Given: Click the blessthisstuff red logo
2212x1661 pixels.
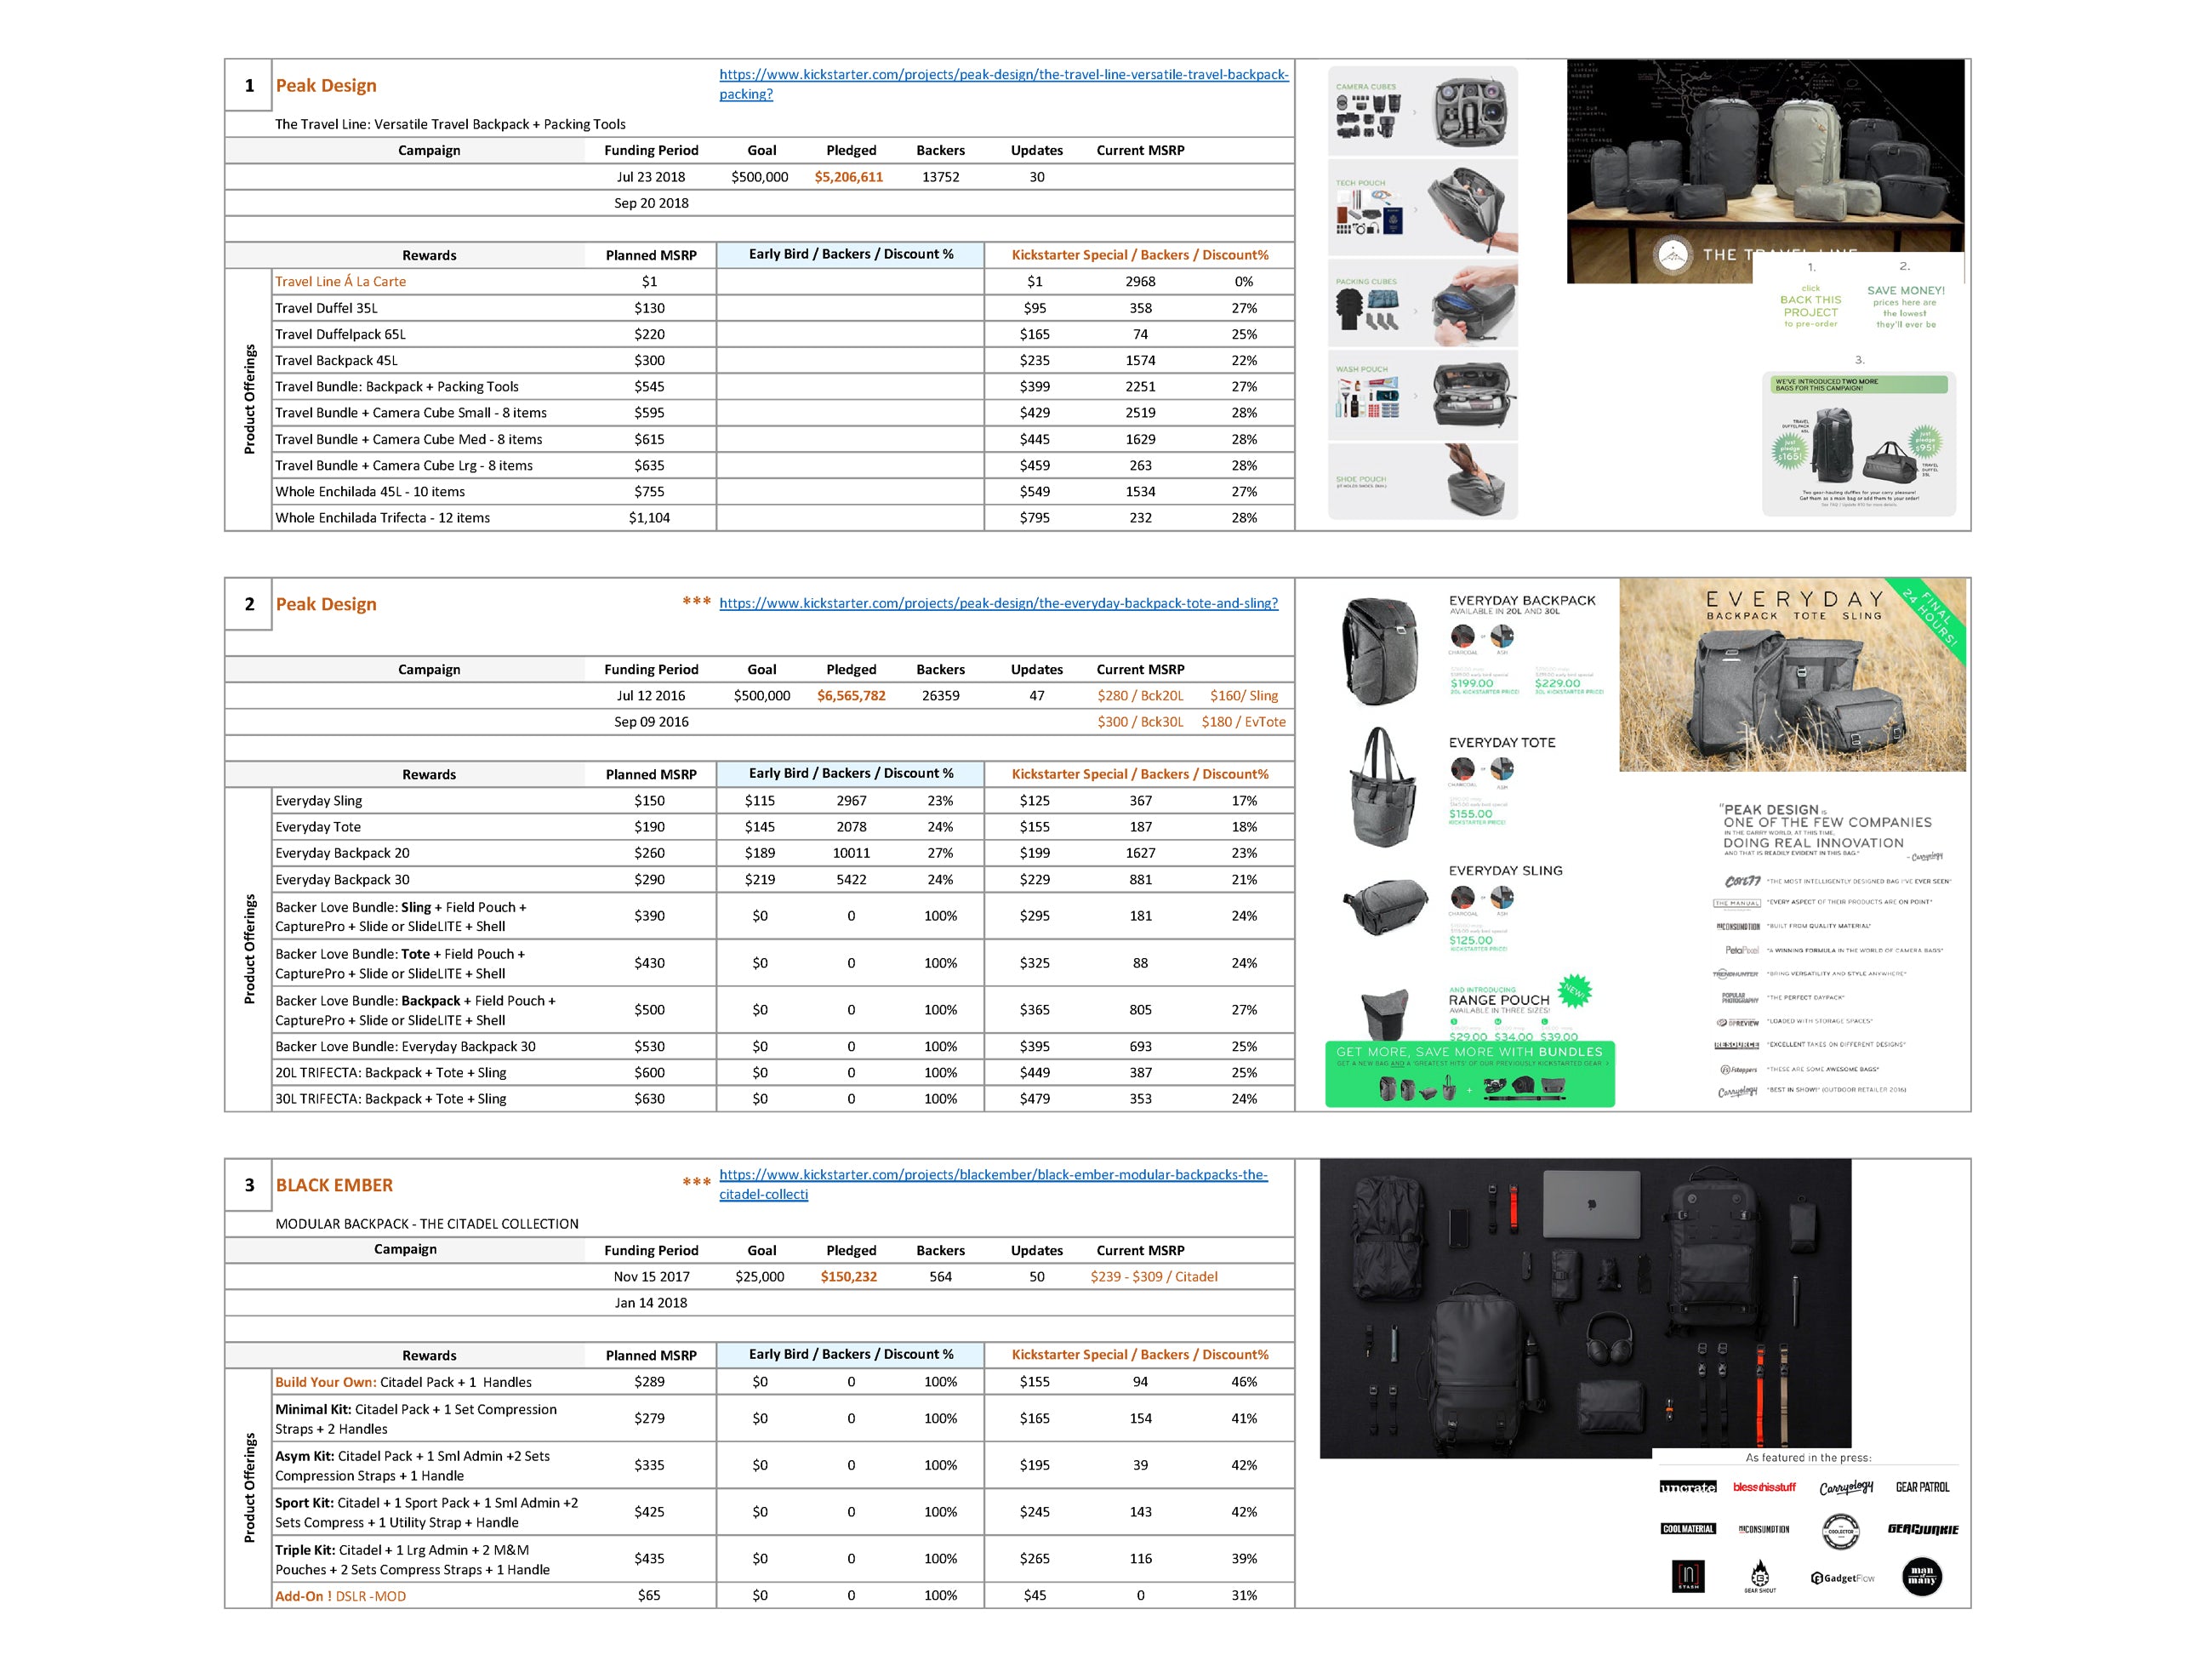Looking at the screenshot, I should coord(1764,1487).
